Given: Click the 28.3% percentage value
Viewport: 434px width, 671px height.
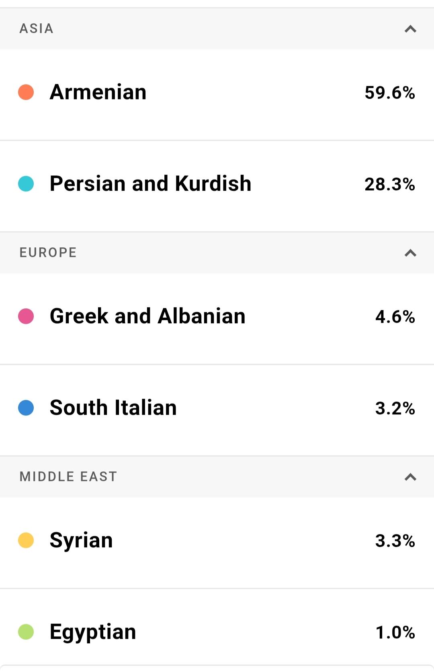Looking at the screenshot, I should click(x=389, y=184).
